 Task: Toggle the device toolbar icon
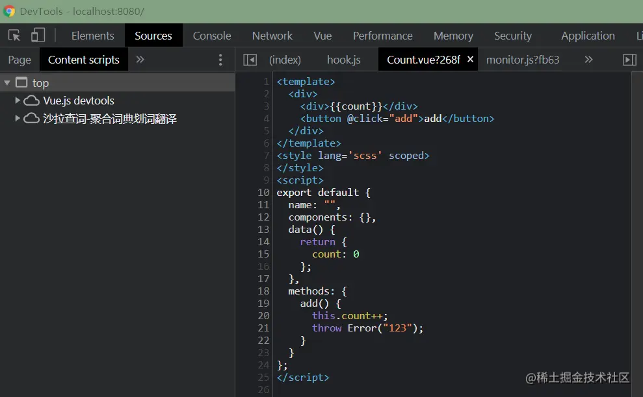(x=38, y=35)
